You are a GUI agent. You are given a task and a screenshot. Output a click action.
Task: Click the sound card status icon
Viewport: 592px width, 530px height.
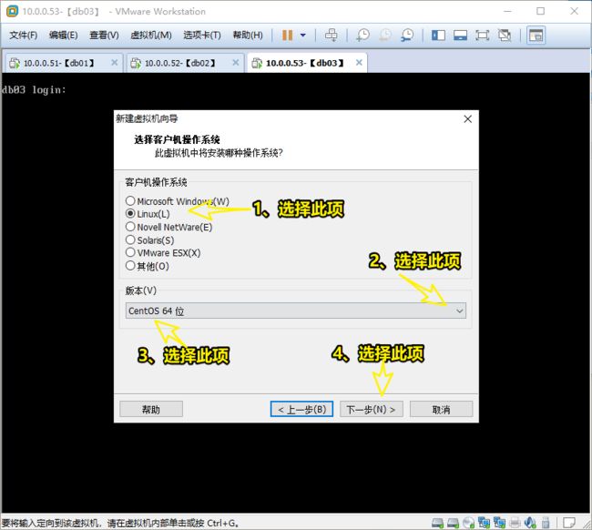pyautogui.click(x=530, y=523)
